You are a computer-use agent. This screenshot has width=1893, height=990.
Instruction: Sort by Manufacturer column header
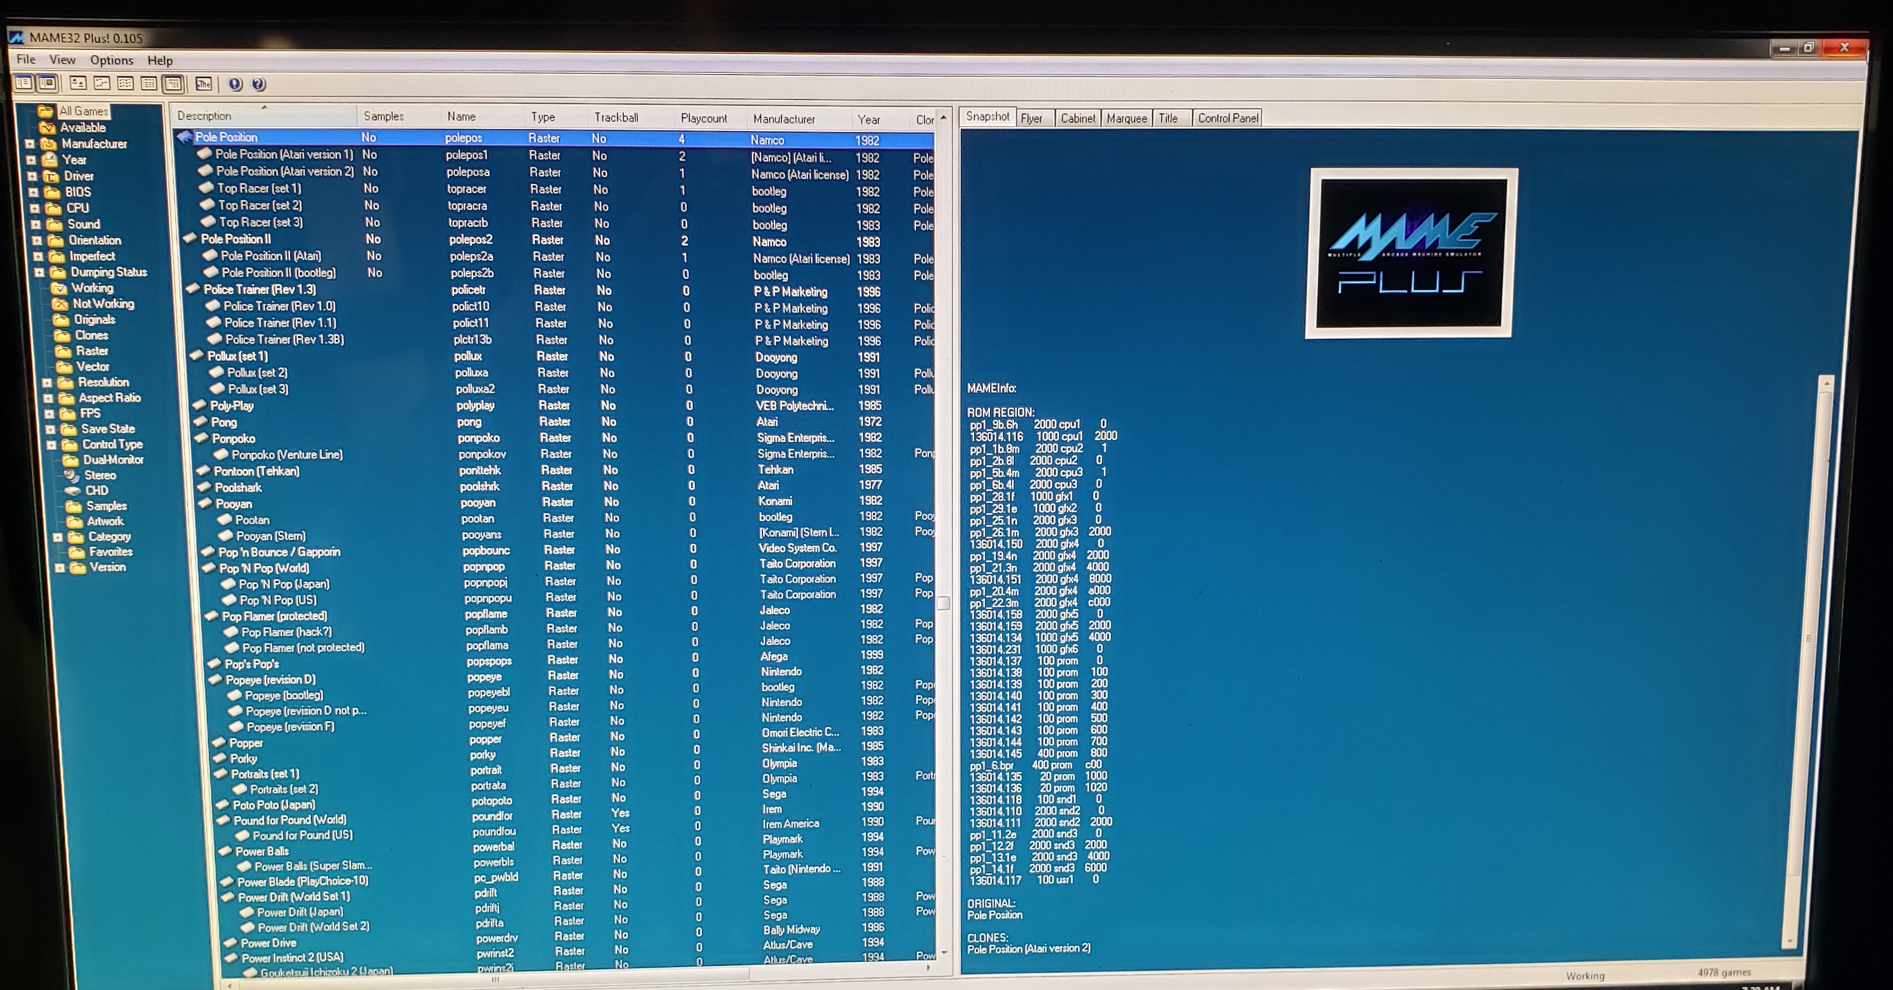(x=783, y=118)
